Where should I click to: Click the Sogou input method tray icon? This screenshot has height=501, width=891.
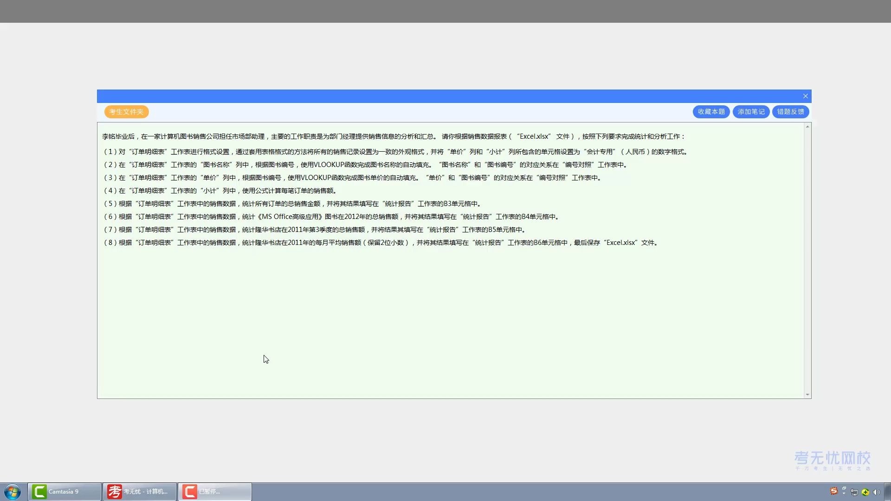[x=834, y=491]
